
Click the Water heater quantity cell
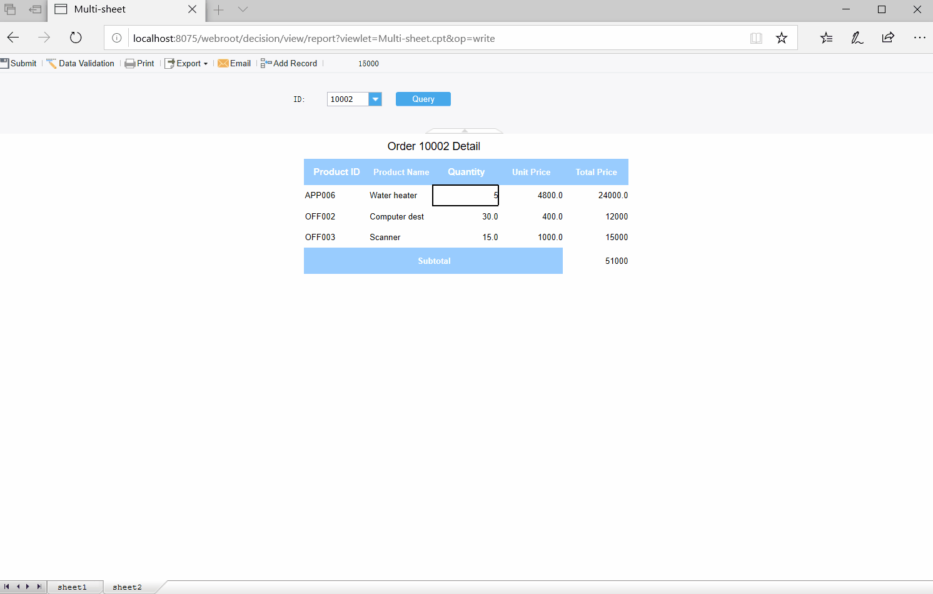click(465, 195)
